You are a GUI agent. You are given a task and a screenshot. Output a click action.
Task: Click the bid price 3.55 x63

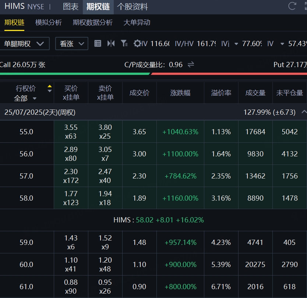[x=71, y=132]
